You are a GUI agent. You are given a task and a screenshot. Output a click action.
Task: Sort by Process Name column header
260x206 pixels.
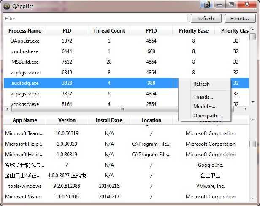point(25,31)
